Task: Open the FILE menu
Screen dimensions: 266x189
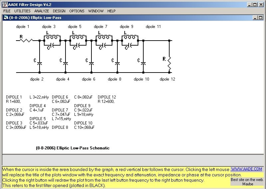Action: [x=7, y=11]
